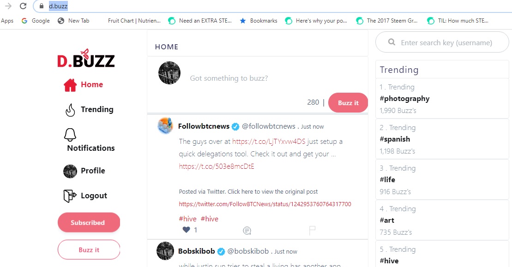Viewport: 512px width, 267px height.
Task: Flag the Followbtcnews post
Action: (312, 230)
